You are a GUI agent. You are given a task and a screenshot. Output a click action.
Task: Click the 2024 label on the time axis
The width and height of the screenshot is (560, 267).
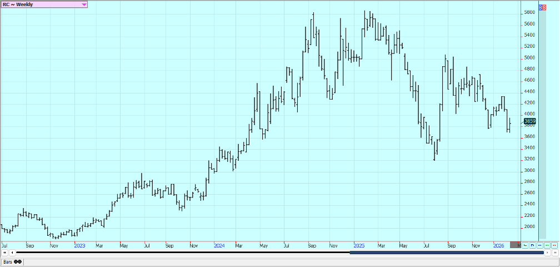[219, 245]
